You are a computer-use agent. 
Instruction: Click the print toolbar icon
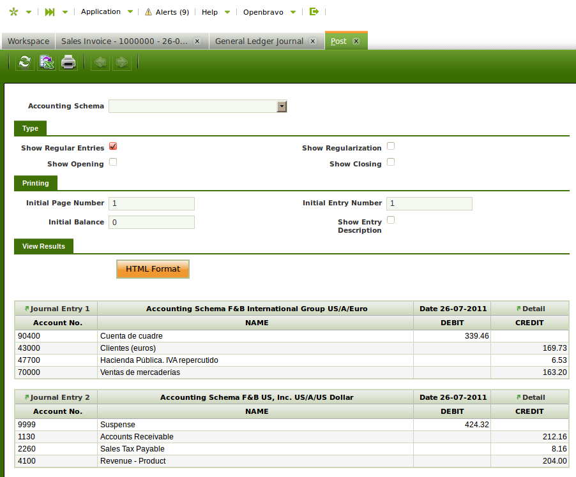(x=68, y=62)
